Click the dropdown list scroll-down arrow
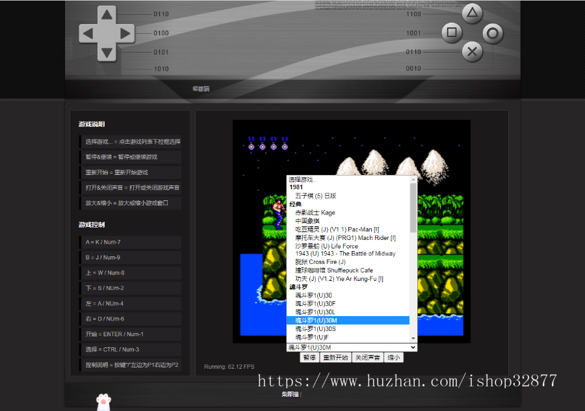Image resolution: width=585 pixels, height=411 pixels. [x=413, y=338]
